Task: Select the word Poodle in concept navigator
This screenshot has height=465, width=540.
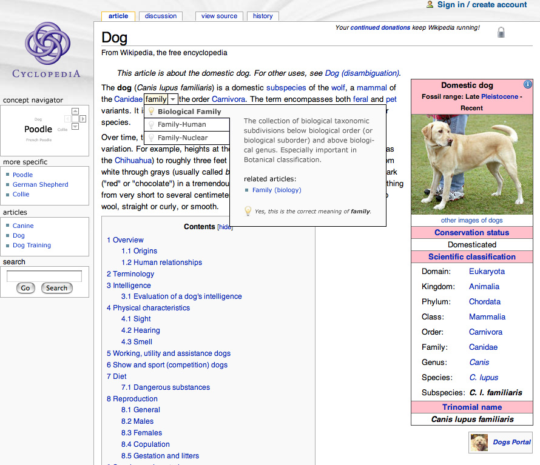Action: click(38, 129)
